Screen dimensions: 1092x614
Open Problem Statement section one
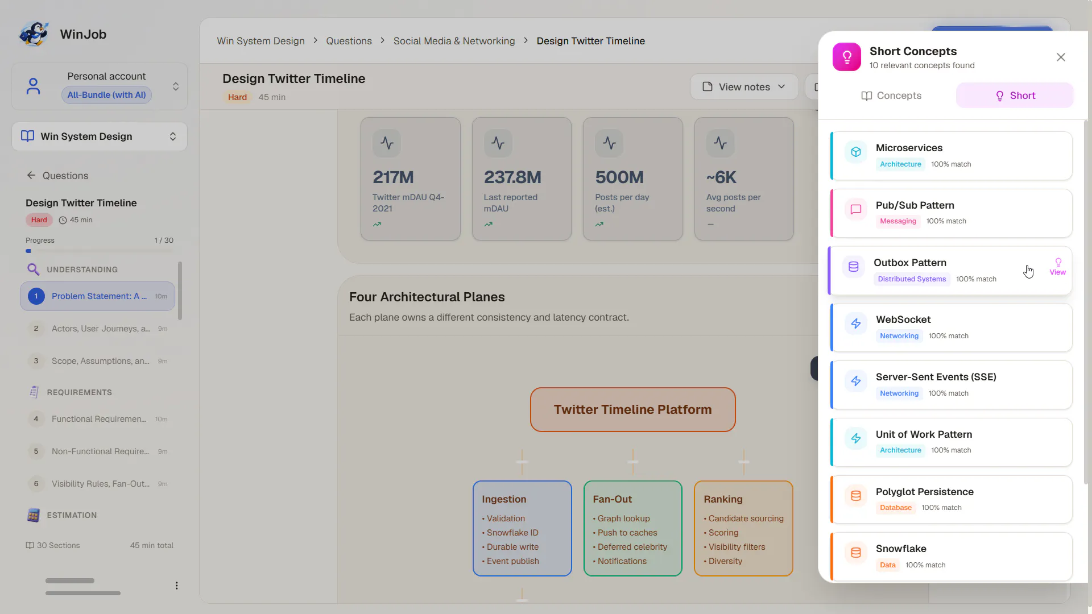[x=97, y=296]
